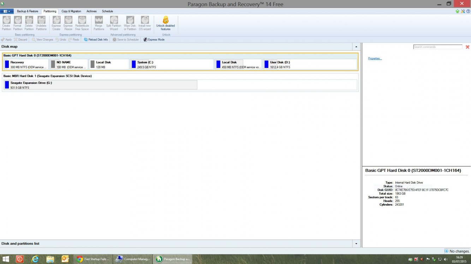471x264 pixels.
Task: Select the 128 MB Local Disk partition
Action: click(109, 64)
